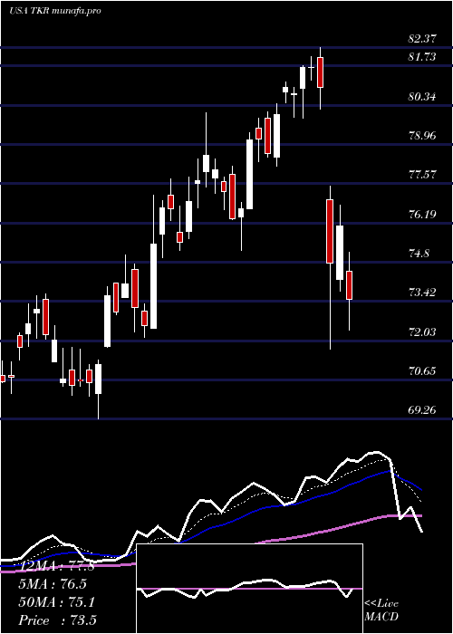Image resolution: width=453 pixels, height=634 pixels.
Task: Click the 12MA value text
Action: point(56,566)
